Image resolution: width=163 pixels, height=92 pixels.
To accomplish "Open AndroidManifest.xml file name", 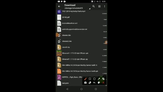I will [x=70, y=23].
